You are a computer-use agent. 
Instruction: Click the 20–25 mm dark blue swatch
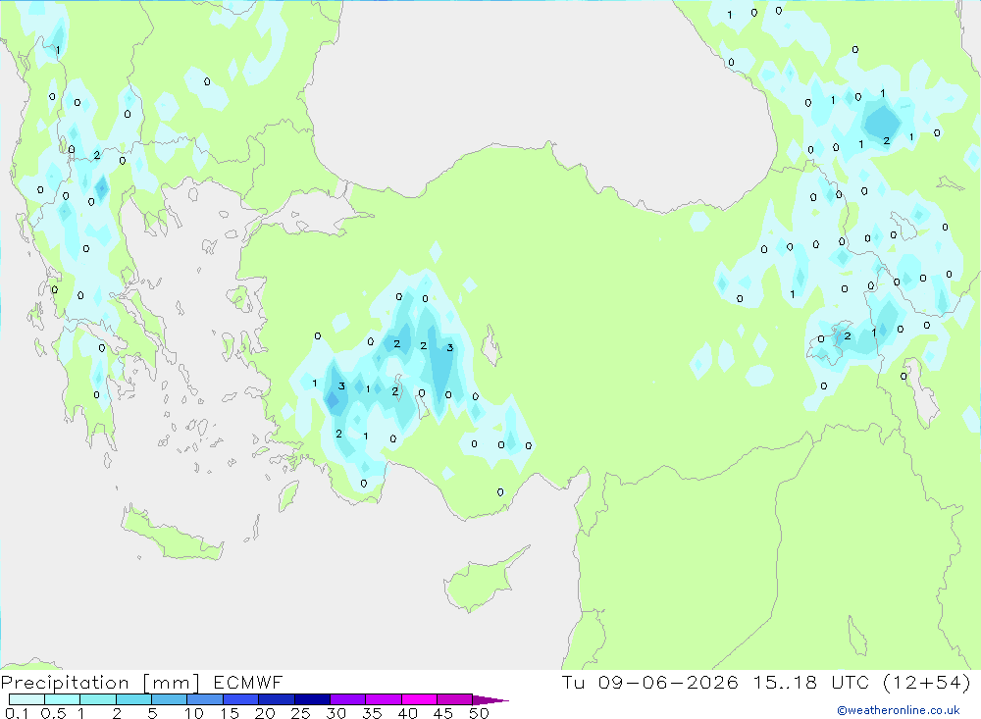(276, 699)
